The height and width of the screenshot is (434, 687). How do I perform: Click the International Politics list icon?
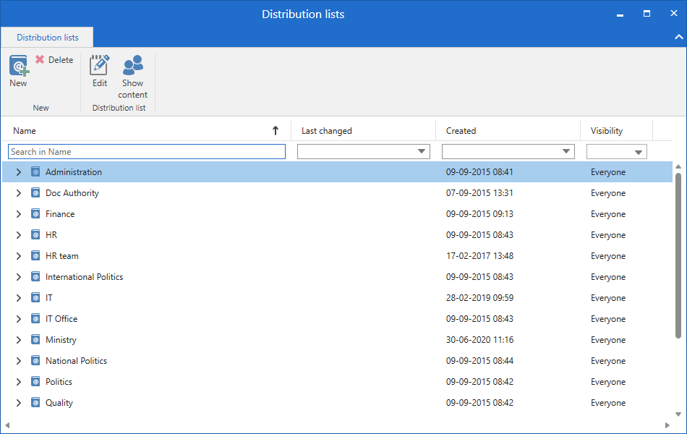point(36,276)
